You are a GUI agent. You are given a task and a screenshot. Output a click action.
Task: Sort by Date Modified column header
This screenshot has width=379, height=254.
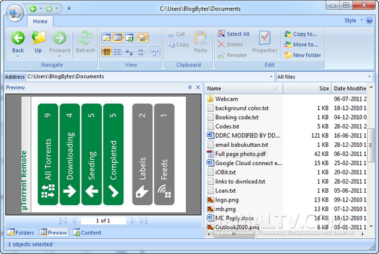point(349,89)
